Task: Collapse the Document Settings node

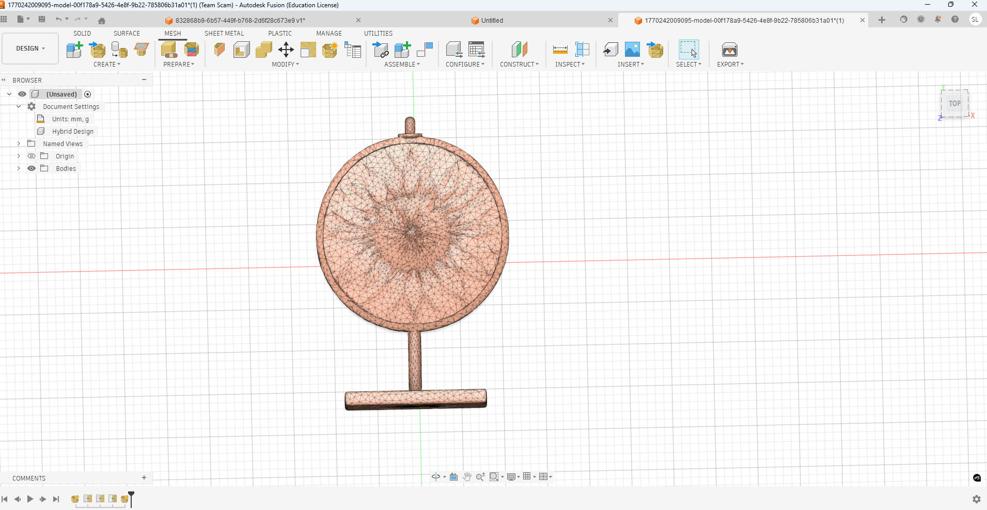Action: coord(19,106)
